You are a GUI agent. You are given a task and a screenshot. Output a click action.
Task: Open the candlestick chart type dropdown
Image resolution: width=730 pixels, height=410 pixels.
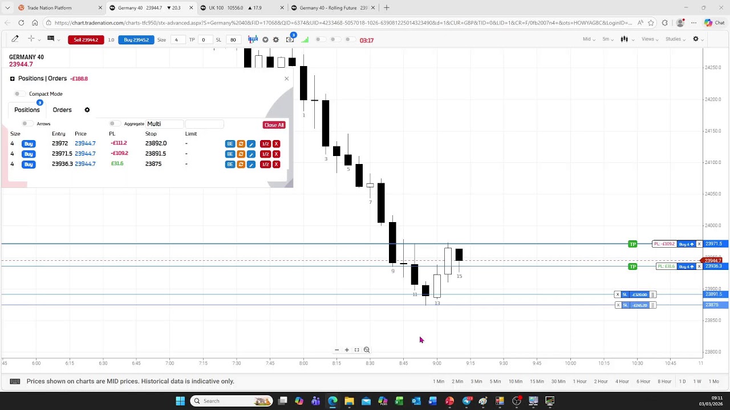tap(627, 39)
